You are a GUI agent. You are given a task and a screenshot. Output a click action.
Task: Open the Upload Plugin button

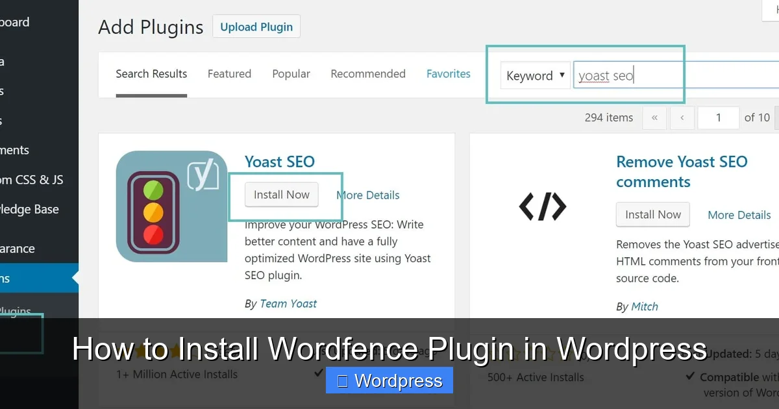[256, 27]
